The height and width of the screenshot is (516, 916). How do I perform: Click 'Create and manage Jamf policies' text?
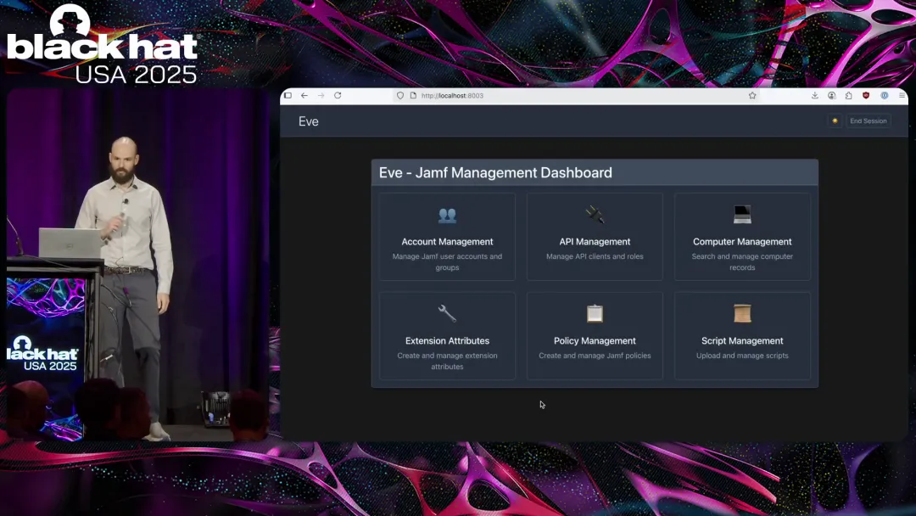click(x=595, y=356)
